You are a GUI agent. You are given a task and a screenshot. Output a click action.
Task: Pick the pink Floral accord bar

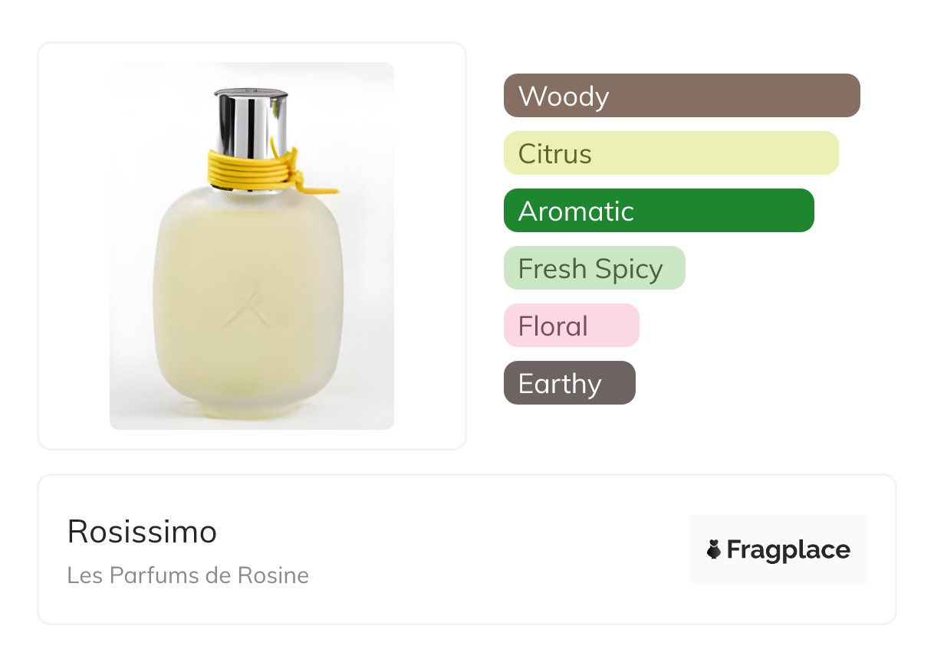(571, 326)
